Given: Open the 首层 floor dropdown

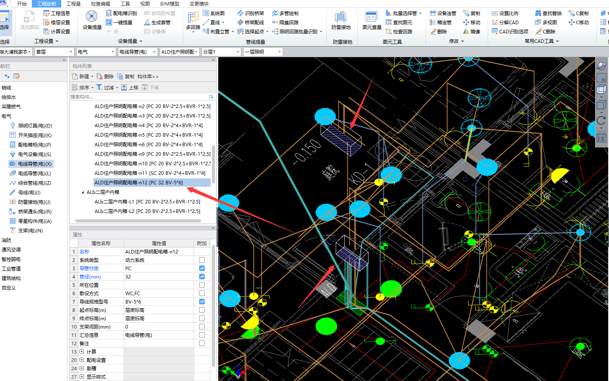Looking at the screenshot, I should [54, 52].
